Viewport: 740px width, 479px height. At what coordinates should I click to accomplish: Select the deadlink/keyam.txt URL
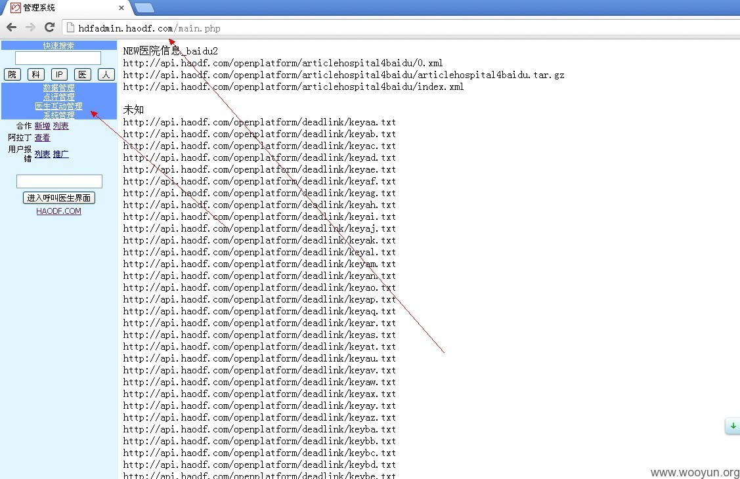point(259,264)
